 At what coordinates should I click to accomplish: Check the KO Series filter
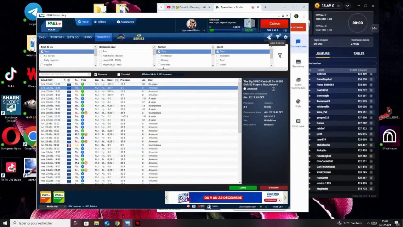pos(42,56)
